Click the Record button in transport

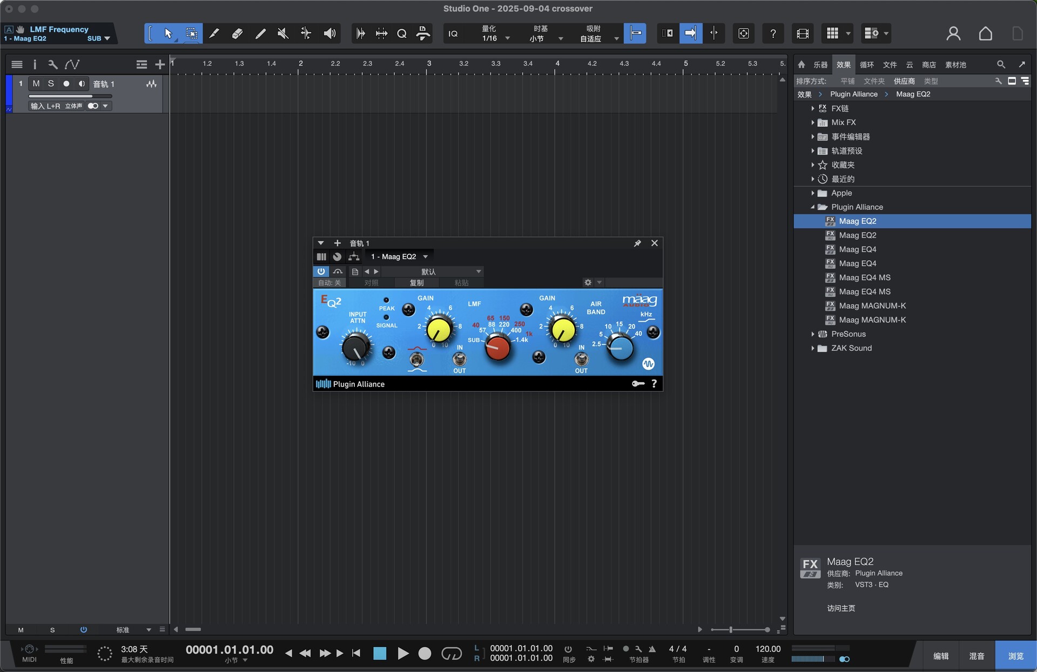[425, 654]
